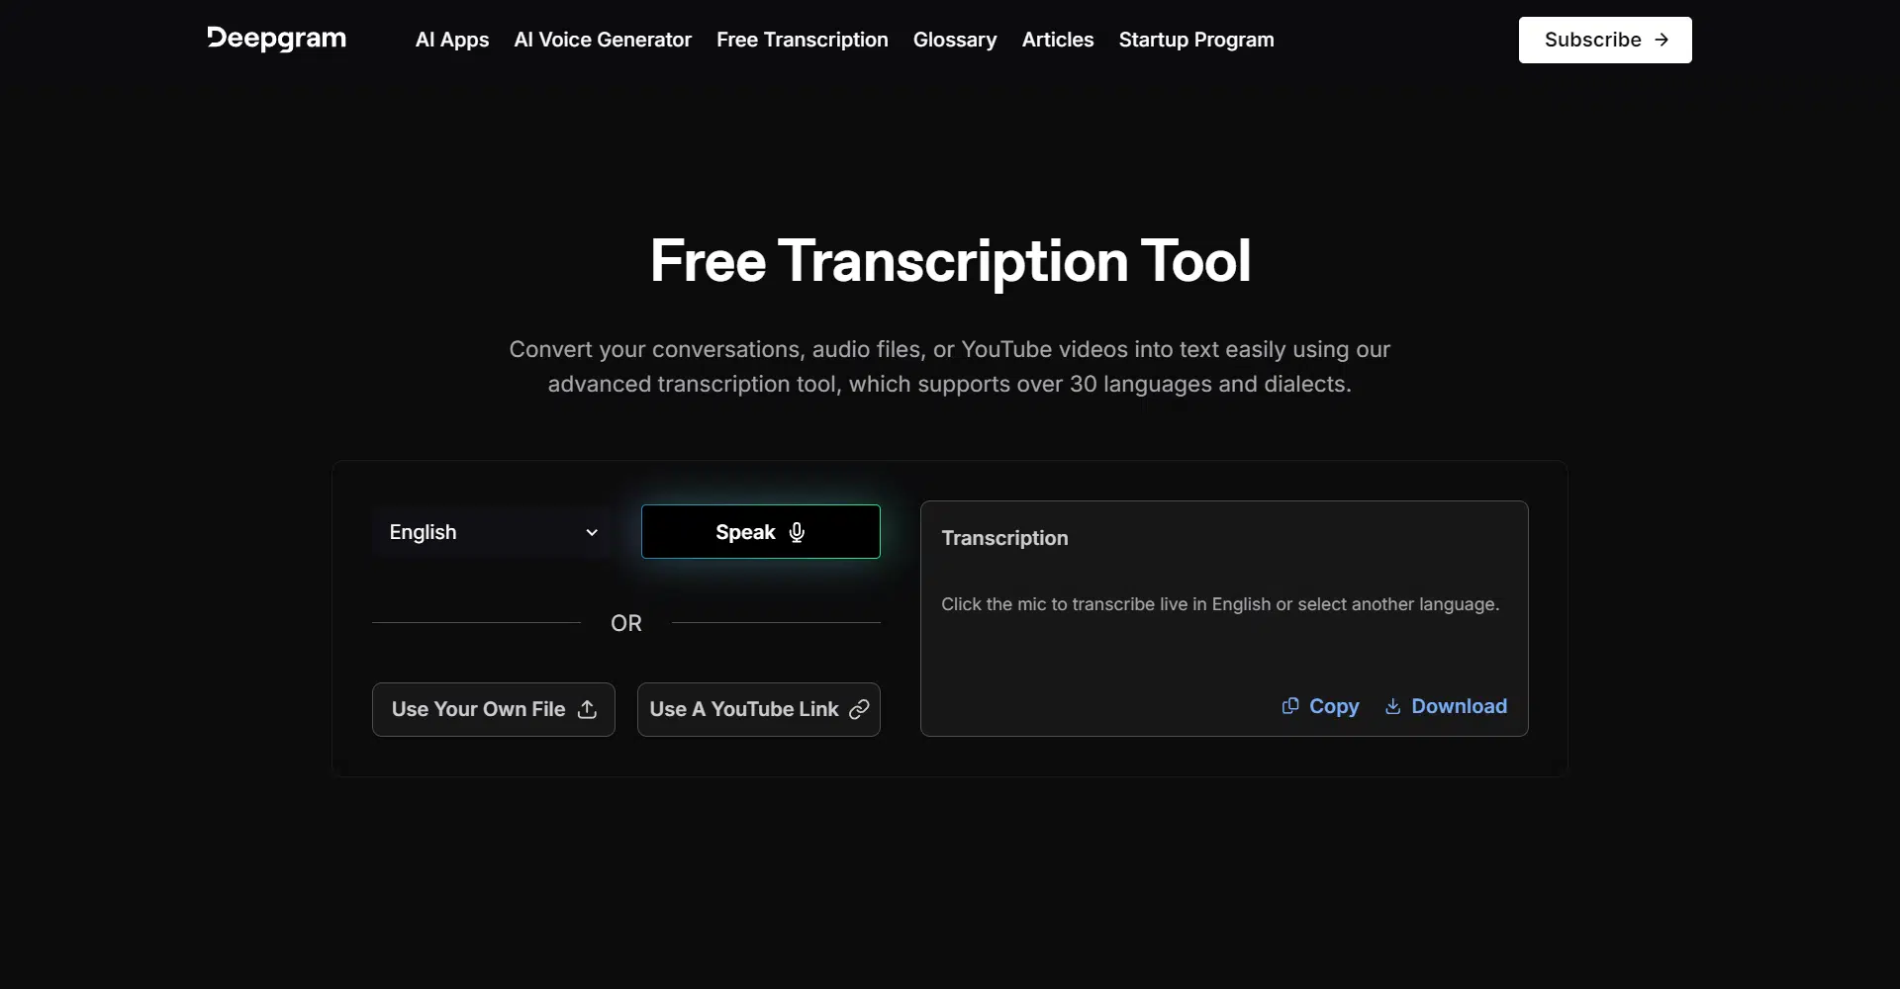Start live transcription via Speak label
The image size is (1900, 989).
click(x=744, y=532)
